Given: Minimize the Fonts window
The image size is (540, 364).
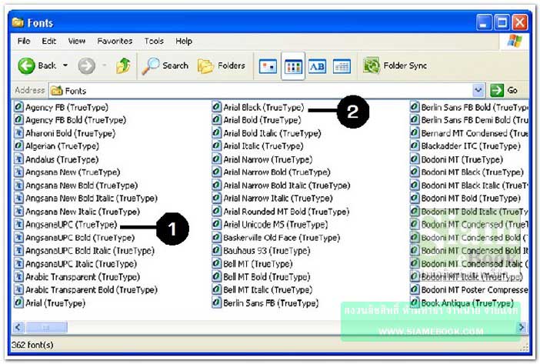Looking at the screenshot, I should coord(484,23).
